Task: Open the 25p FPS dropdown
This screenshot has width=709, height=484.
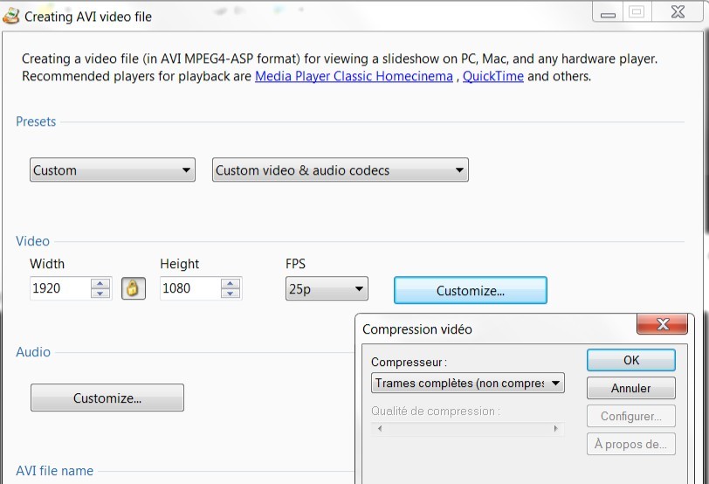Action: click(327, 288)
